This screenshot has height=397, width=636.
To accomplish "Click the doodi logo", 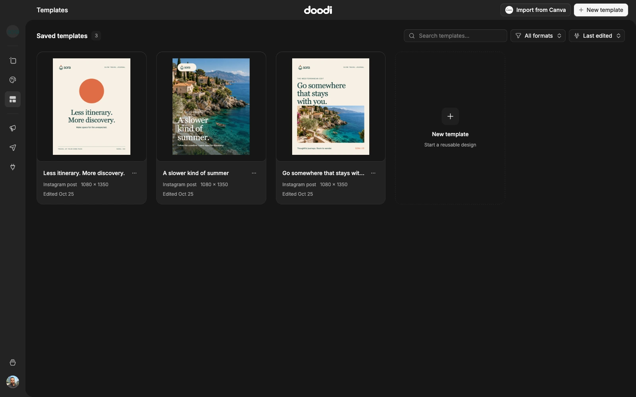I will pyautogui.click(x=318, y=10).
